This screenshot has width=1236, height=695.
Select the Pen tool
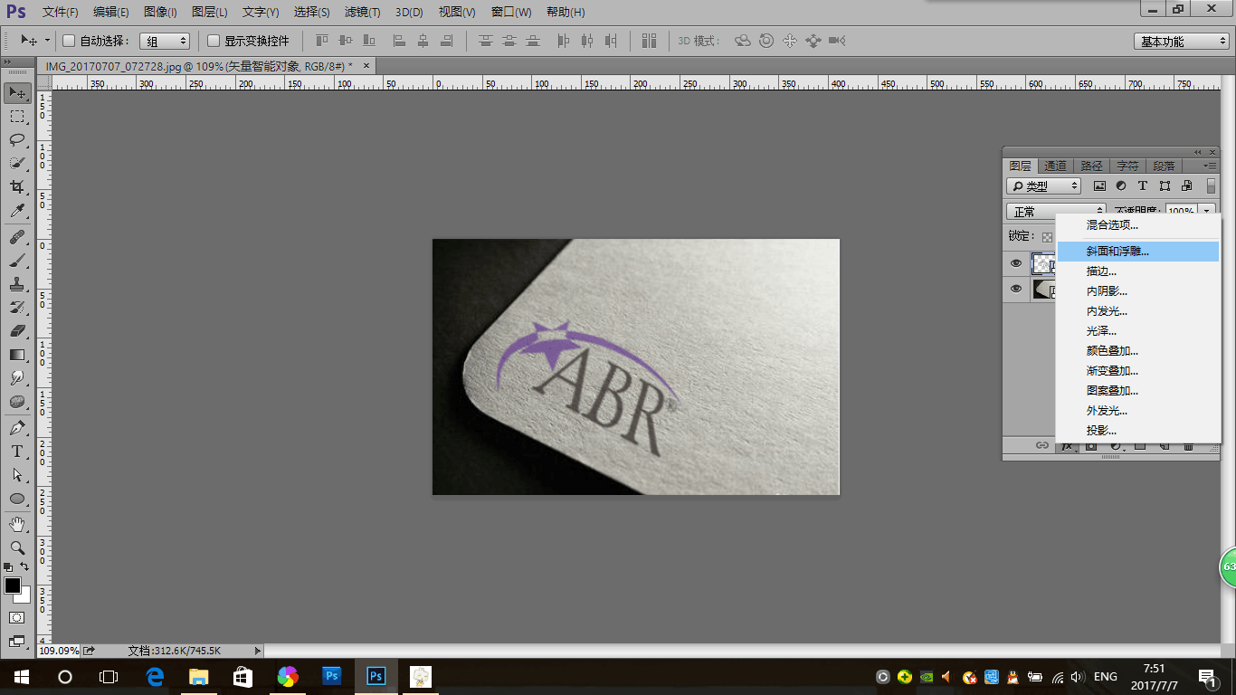(x=17, y=428)
